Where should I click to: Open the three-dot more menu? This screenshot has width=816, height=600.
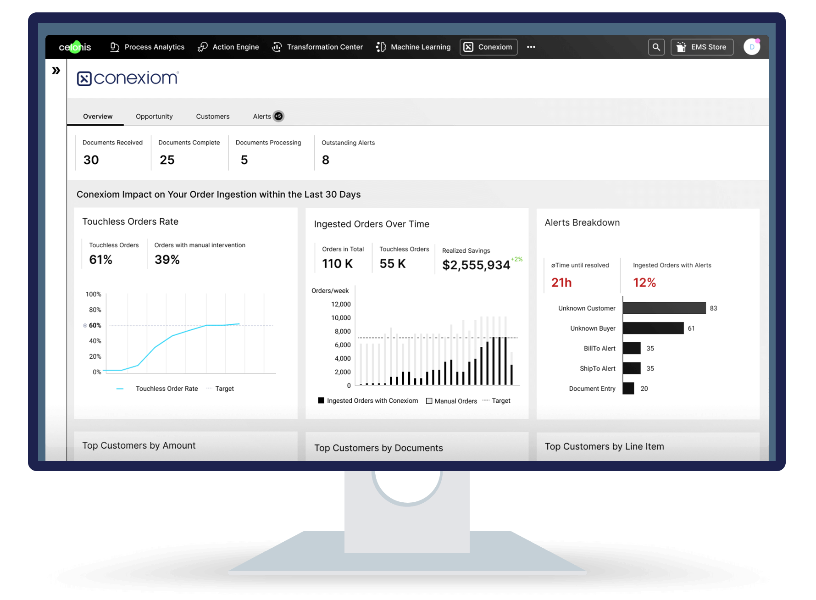531,47
